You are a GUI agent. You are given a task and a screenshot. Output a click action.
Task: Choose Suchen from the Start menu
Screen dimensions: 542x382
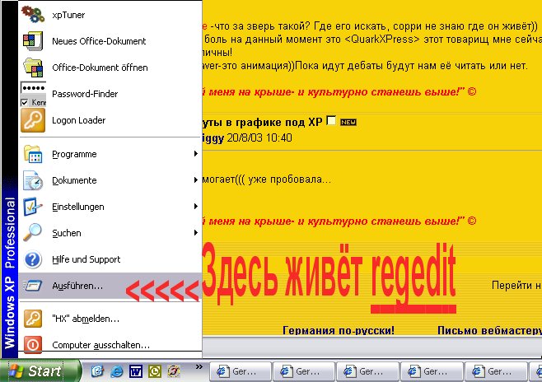[66, 233]
